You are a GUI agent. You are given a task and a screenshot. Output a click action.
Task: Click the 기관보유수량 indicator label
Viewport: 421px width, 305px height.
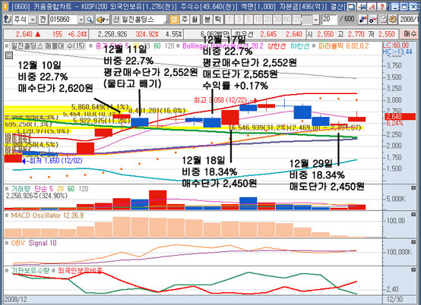(30, 270)
